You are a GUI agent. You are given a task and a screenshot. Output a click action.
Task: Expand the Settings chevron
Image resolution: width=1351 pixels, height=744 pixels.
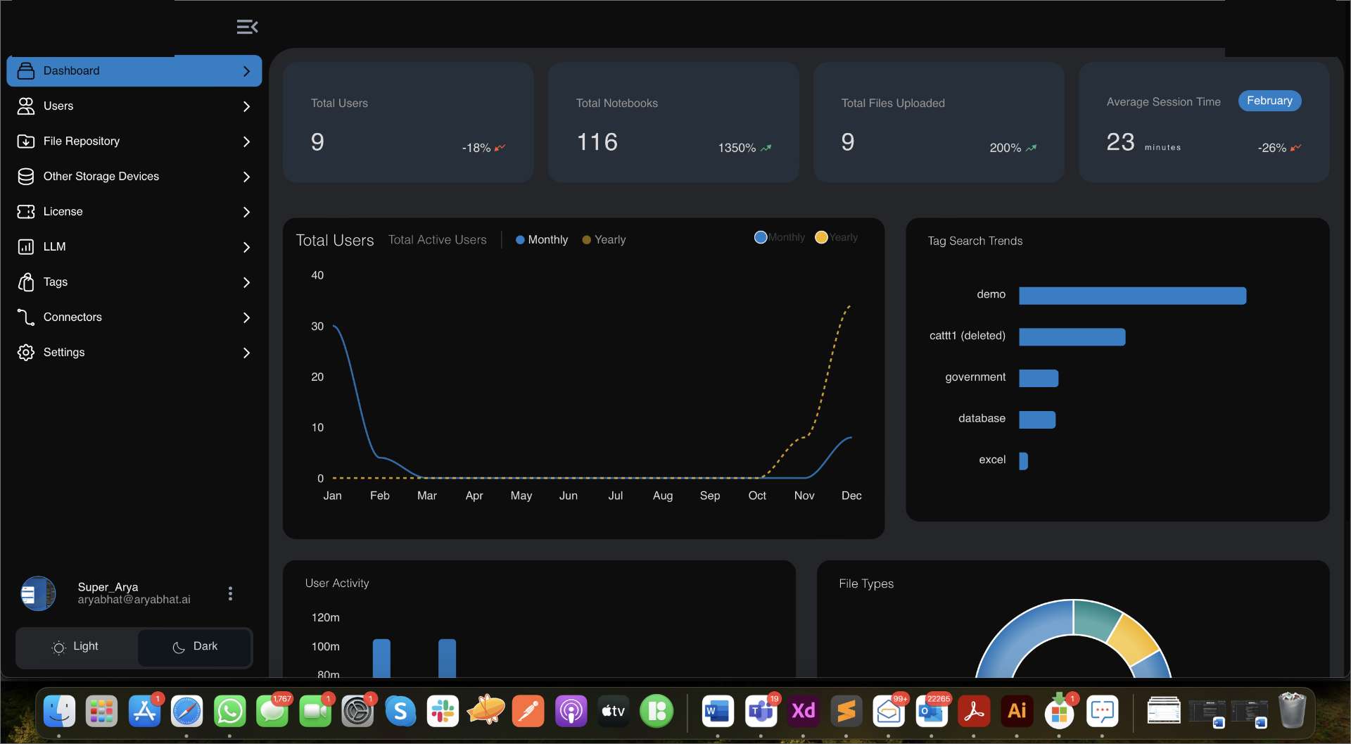click(246, 353)
